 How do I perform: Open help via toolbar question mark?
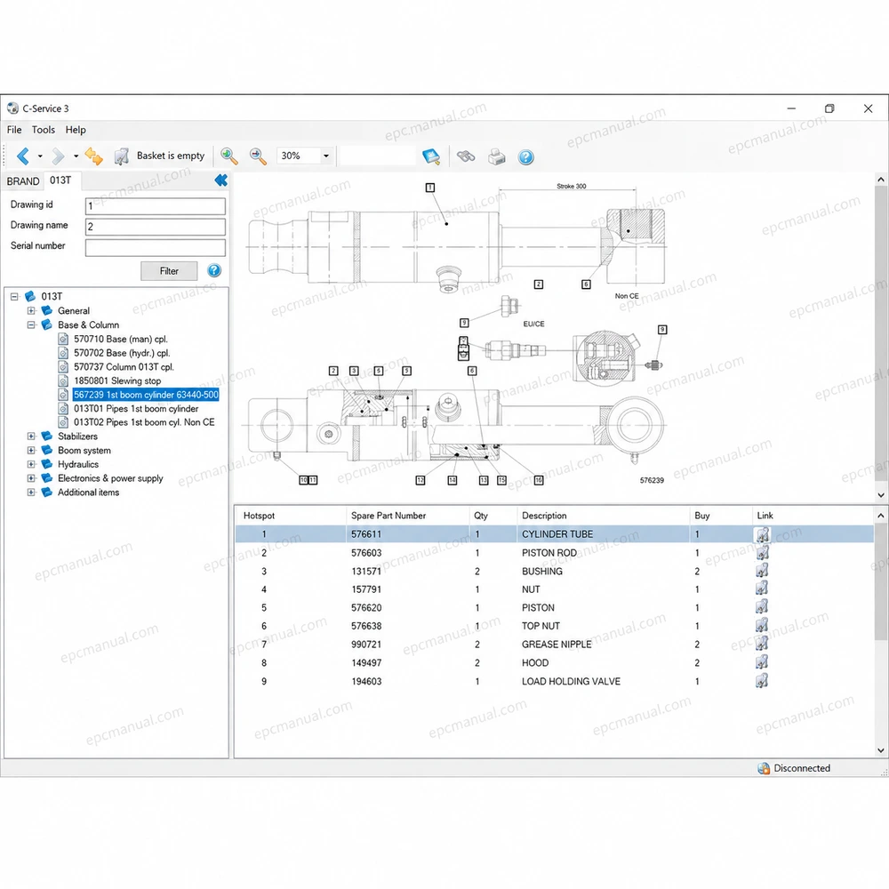pyautogui.click(x=526, y=157)
